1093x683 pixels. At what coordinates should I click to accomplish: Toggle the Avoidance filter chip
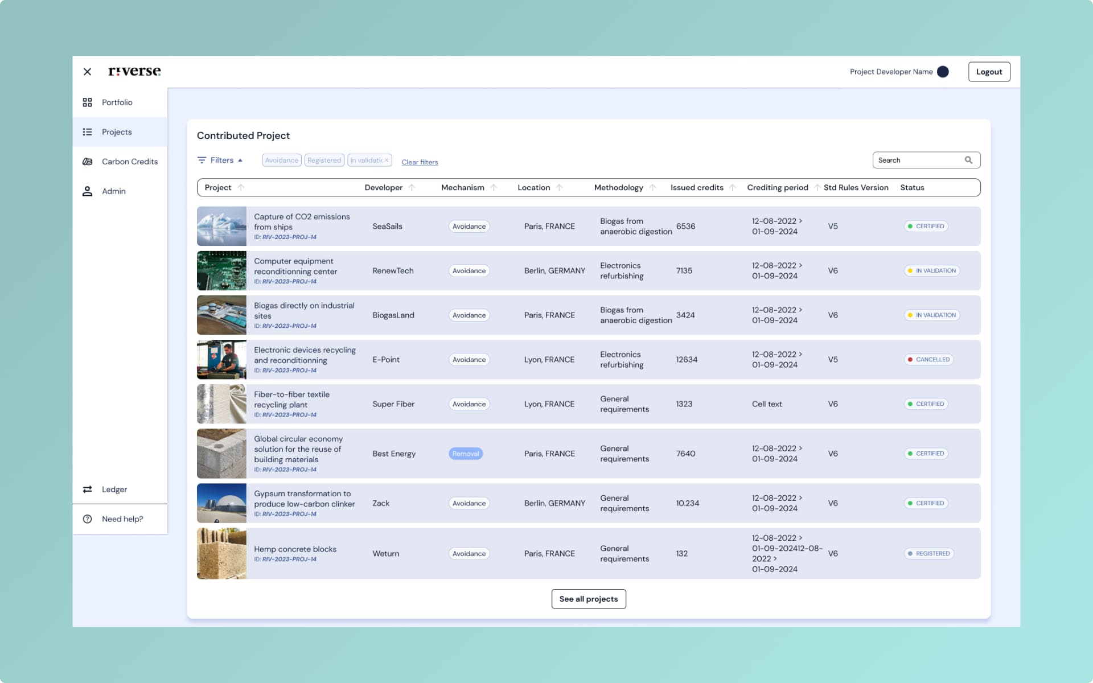[281, 160]
